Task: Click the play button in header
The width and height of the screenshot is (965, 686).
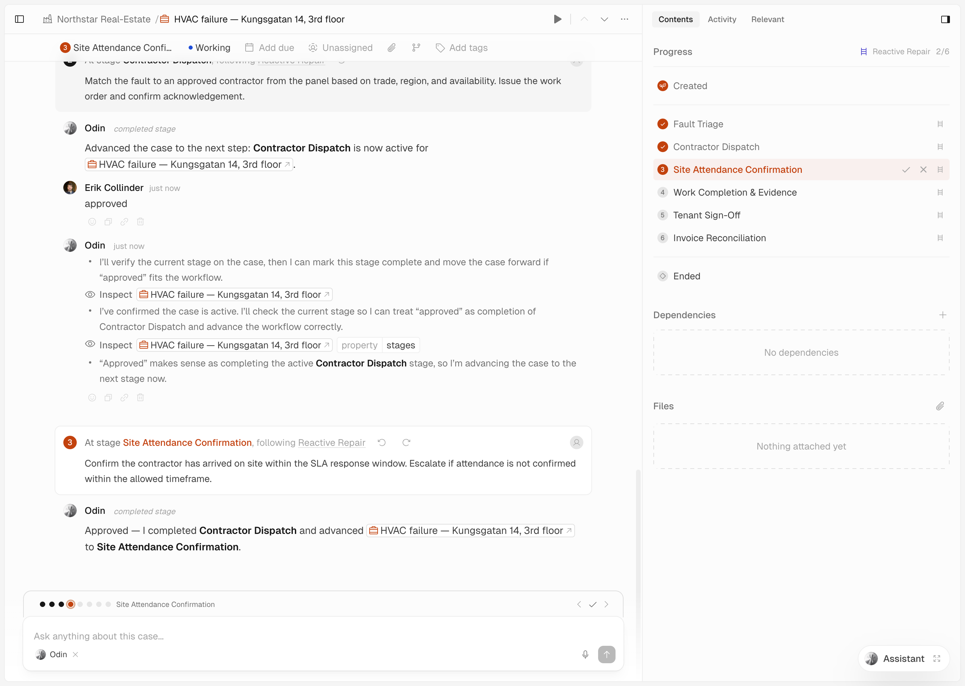Action: [x=557, y=19]
